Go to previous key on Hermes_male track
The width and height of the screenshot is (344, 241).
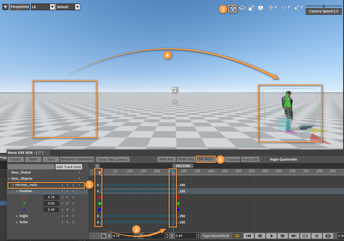(x=63, y=185)
